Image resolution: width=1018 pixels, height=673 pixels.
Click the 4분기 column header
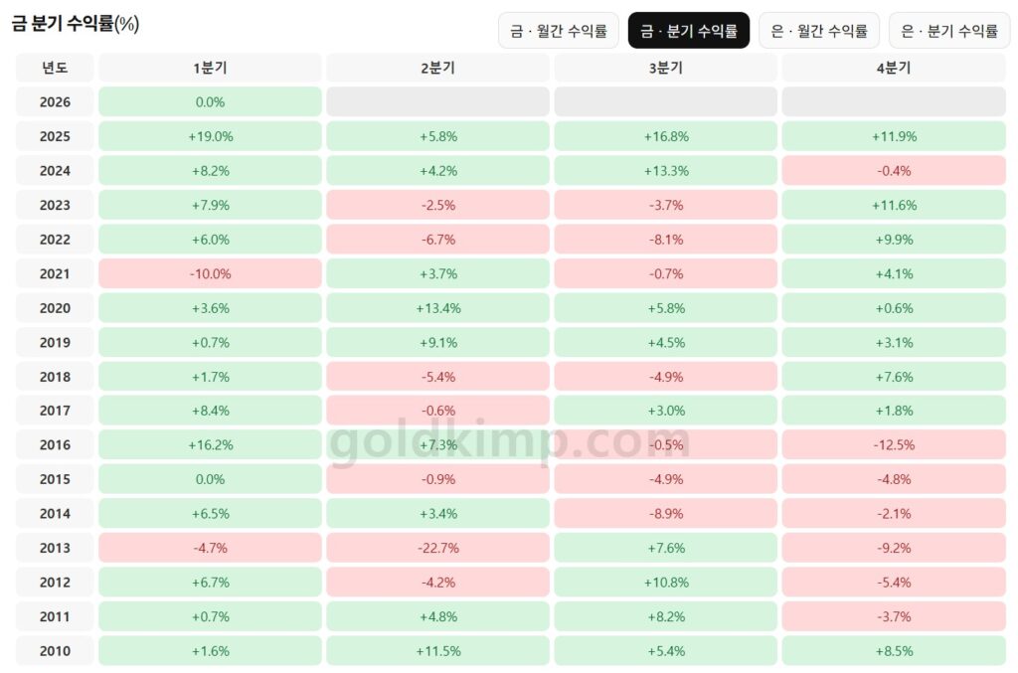click(892, 67)
